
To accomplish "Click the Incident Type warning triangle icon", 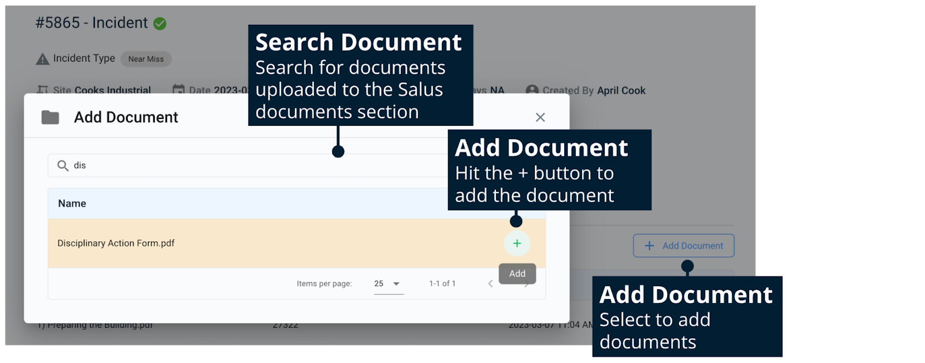I will click(43, 59).
